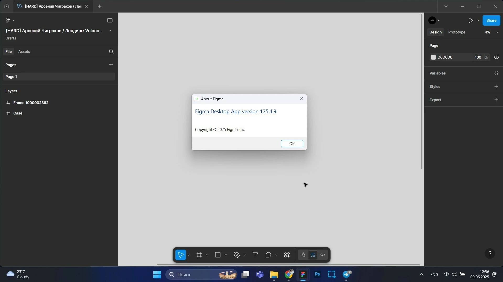Image resolution: width=503 pixels, height=282 pixels.
Task: Open the 4% zoom level dropdown
Action: [491, 32]
